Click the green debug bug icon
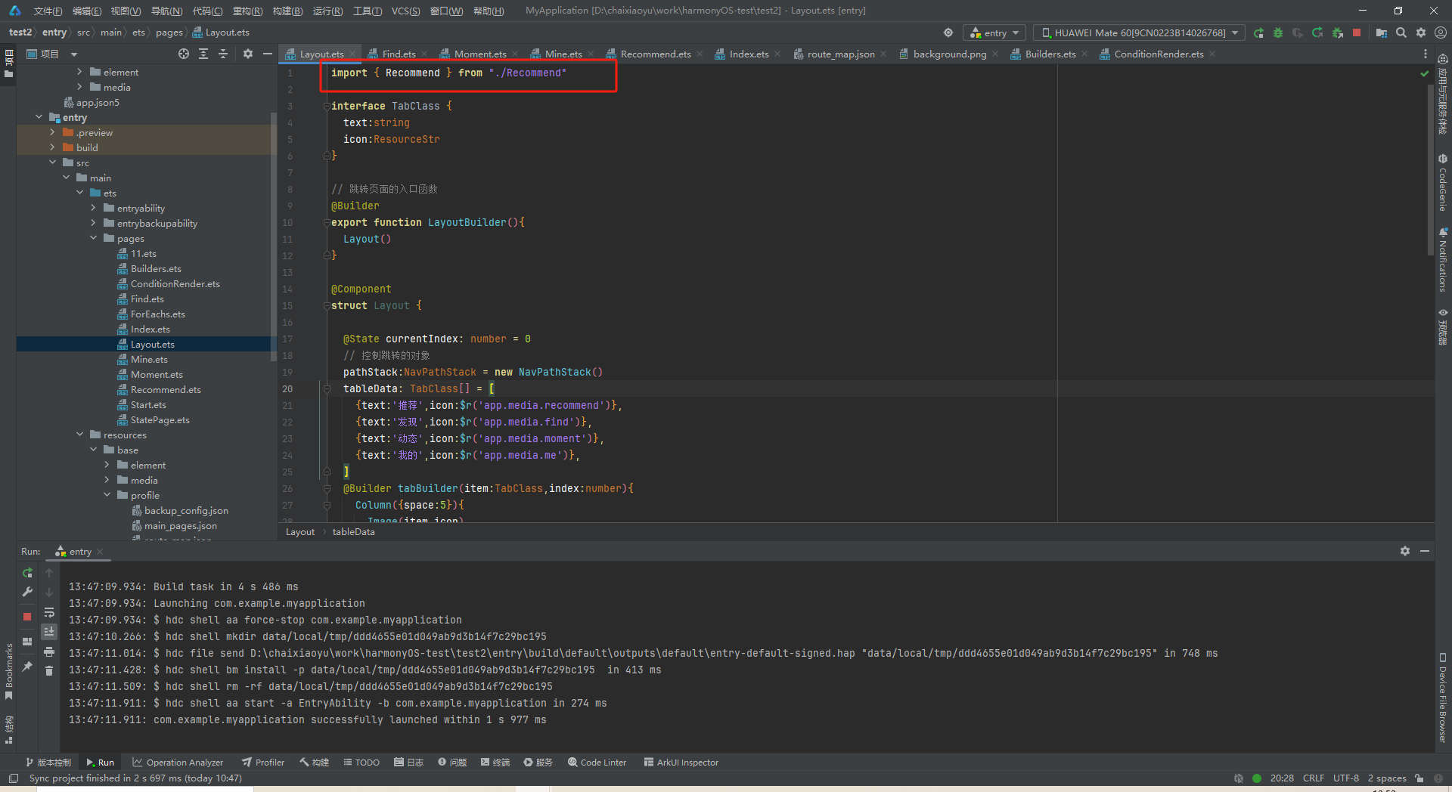Viewport: 1452px width, 792px height. (x=1278, y=32)
